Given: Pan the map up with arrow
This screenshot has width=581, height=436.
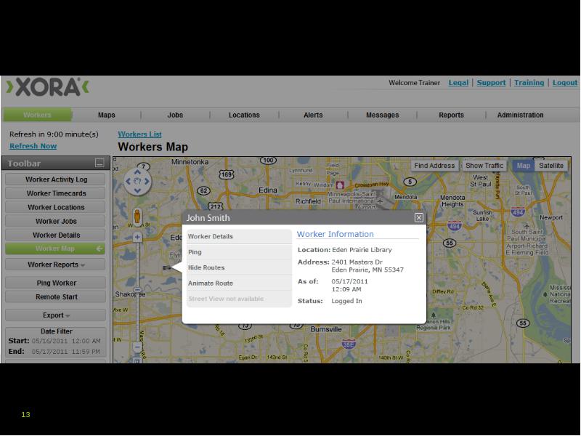Looking at the screenshot, I should (x=137, y=172).
